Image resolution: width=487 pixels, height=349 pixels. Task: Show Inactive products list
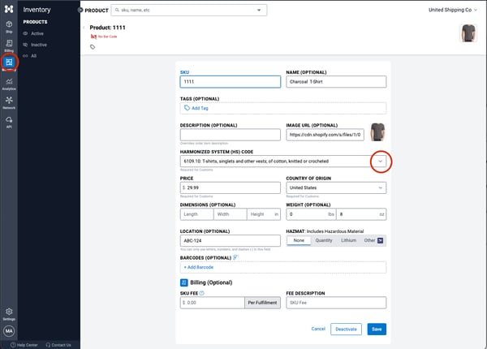[41, 45]
